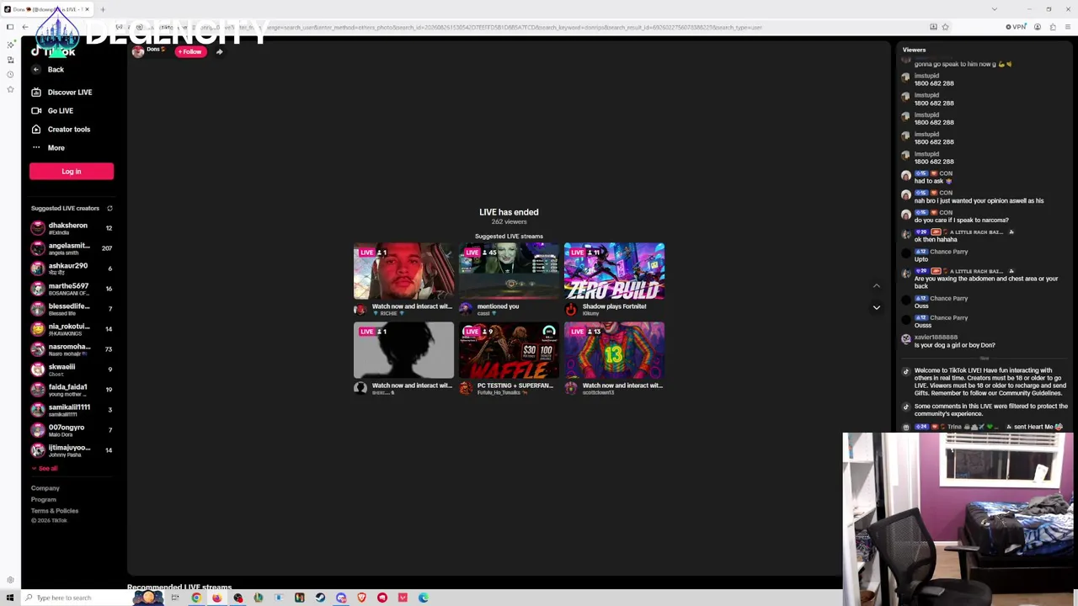Open the list-all-tabs dropdown arrow
This screenshot has height=606, width=1078.
[994, 9]
